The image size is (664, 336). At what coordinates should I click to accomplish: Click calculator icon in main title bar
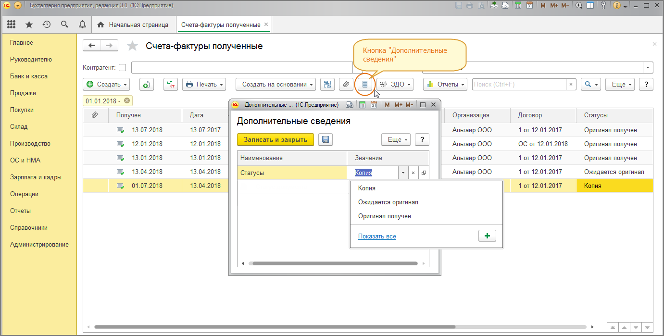coord(518,6)
